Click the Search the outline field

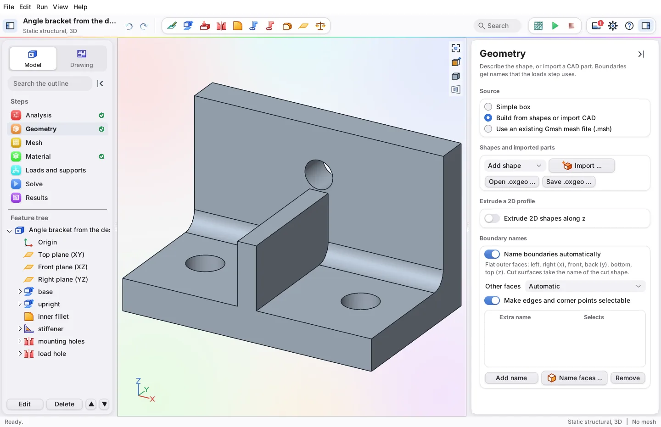click(x=50, y=83)
